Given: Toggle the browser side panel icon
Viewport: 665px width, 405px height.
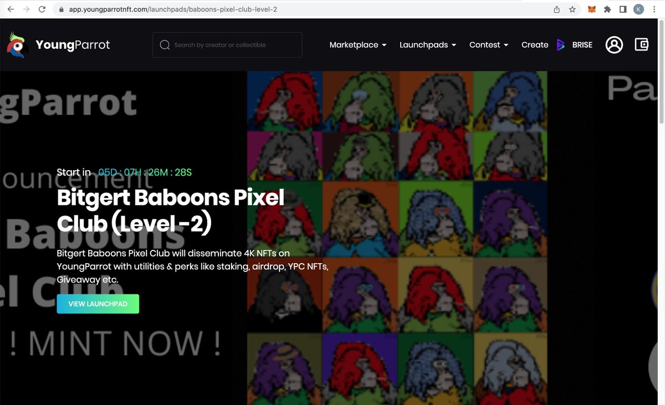Looking at the screenshot, I should (623, 9).
